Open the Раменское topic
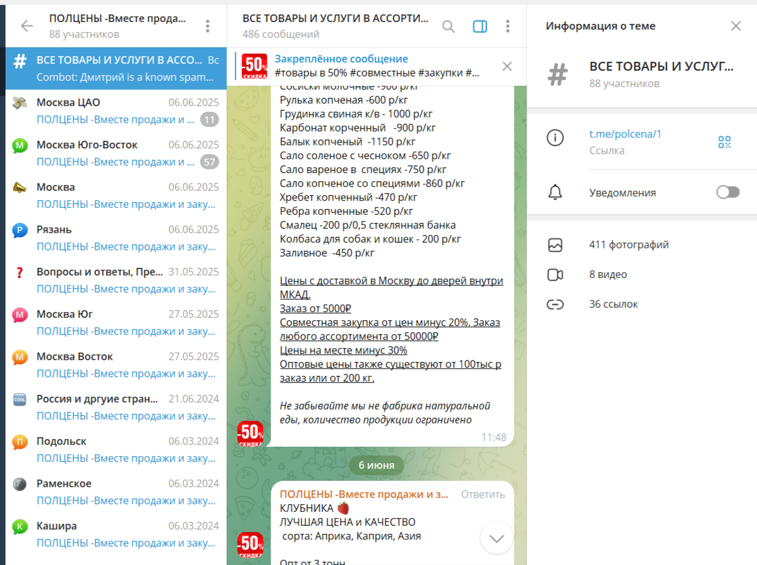Image resolution: width=757 pixels, height=565 pixels. point(116,492)
